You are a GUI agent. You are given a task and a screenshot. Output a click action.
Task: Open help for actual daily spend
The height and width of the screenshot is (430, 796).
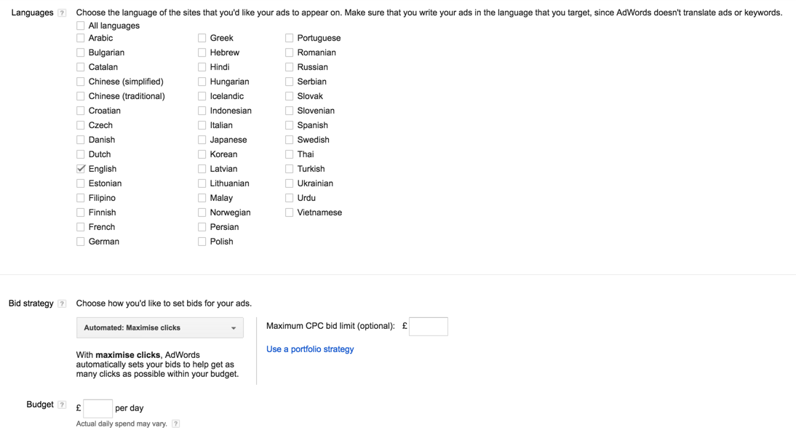(175, 423)
